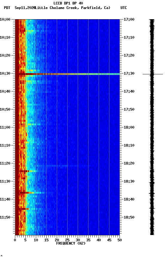Click the '40' frequency axis tick label
Image resolution: width=165 pixels, height=259 pixels.
point(99,240)
